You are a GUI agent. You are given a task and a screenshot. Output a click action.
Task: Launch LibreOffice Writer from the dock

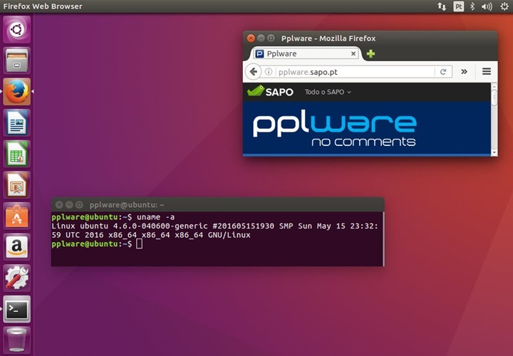click(16, 122)
